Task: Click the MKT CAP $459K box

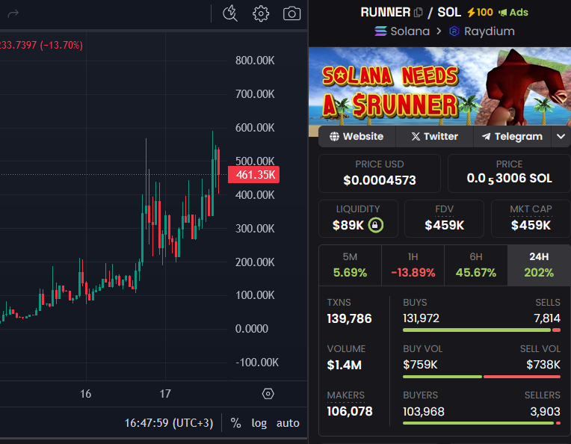Action: click(531, 218)
